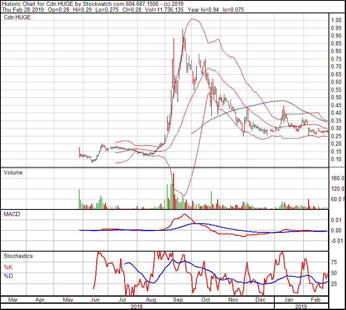
Task: Click the 120.0 volume axis label
Action: [338, 189]
